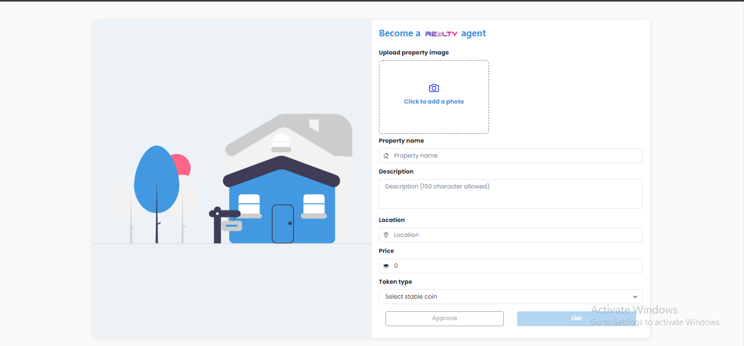The width and height of the screenshot is (744, 346).
Task: Click the Token type label
Action: click(x=395, y=282)
